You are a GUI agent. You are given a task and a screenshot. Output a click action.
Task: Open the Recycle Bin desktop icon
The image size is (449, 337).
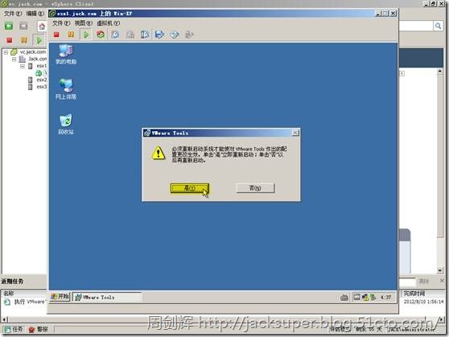(66, 125)
